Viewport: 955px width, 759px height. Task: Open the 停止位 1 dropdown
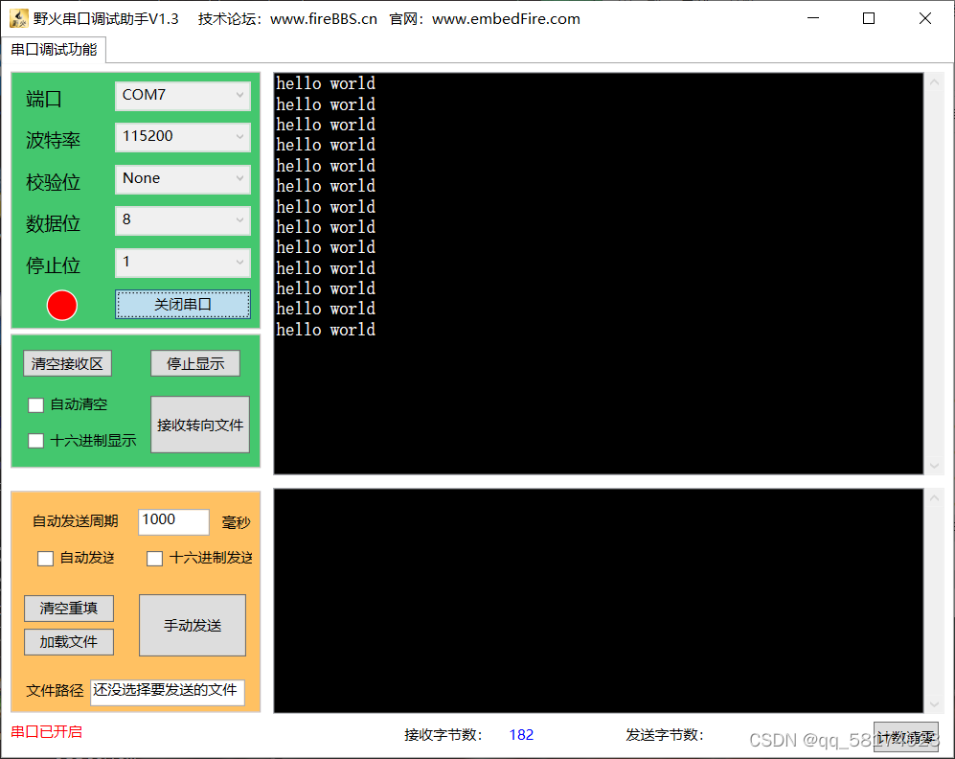(183, 263)
